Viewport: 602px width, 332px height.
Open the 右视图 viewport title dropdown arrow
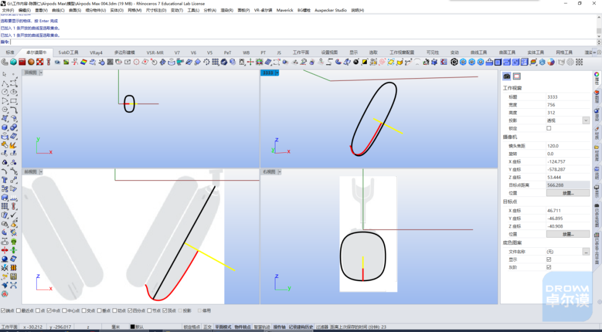coord(279,172)
